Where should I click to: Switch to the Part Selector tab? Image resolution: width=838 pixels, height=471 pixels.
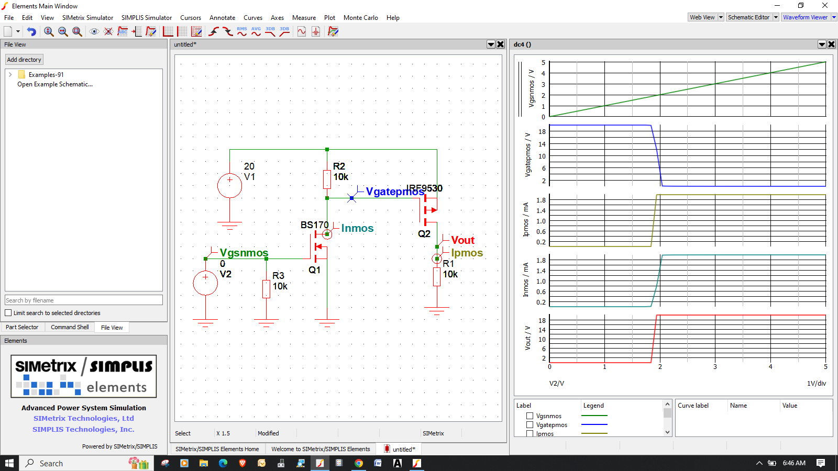pyautogui.click(x=22, y=327)
